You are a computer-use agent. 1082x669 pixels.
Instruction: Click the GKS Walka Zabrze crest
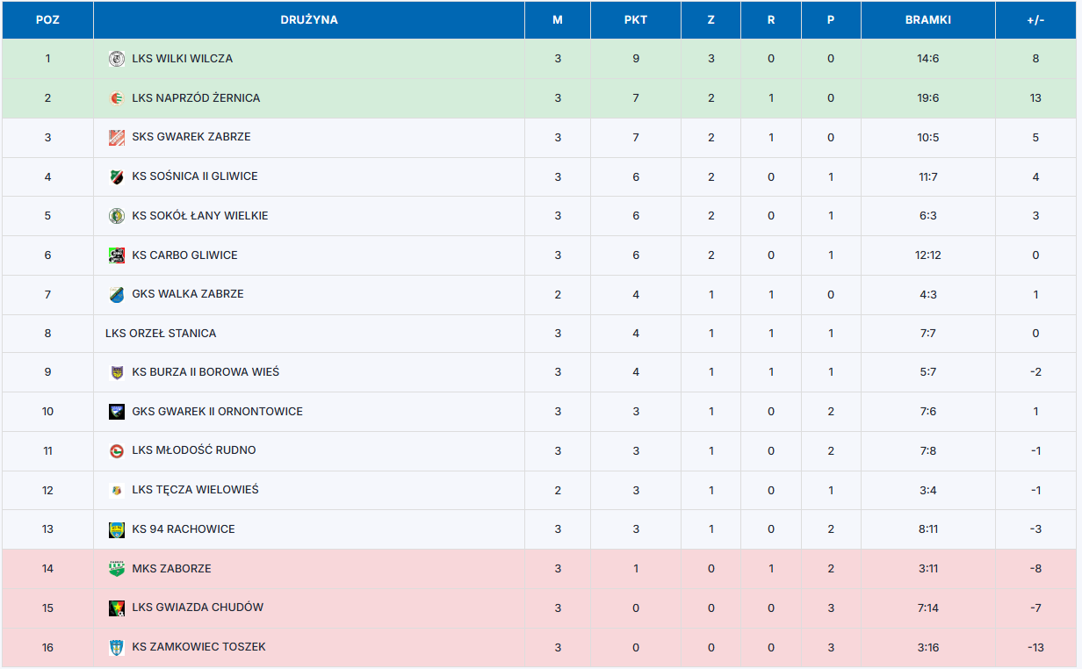pyautogui.click(x=117, y=294)
